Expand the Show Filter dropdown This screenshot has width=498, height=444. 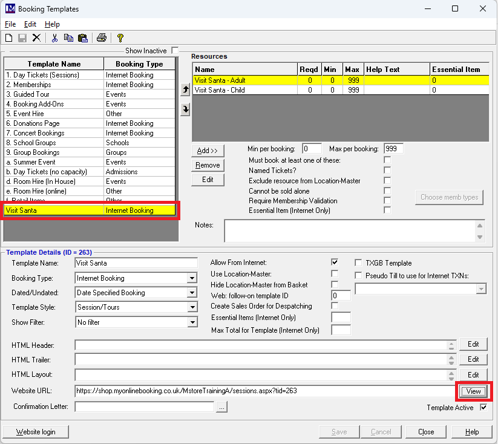click(x=192, y=322)
